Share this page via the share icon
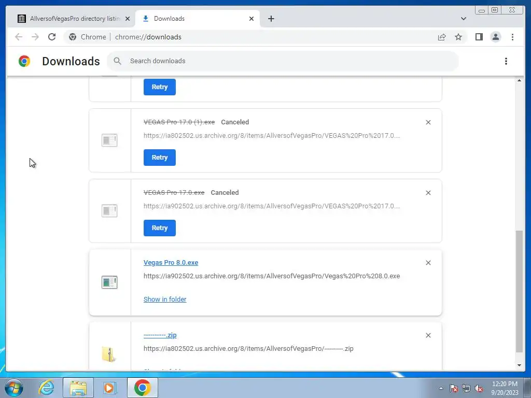This screenshot has height=398, width=531. 442,37
